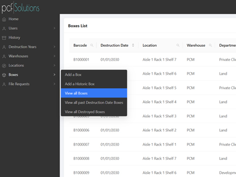Click the Location column header
The image size is (236, 177).
click(x=149, y=45)
